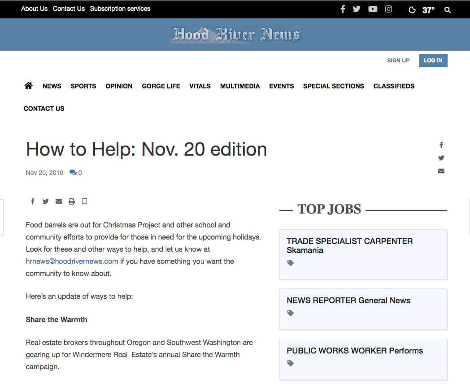Open SPECIAL SECTIONS menu
The height and width of the screenshot is (384, 470).
(x=333, y=86)
